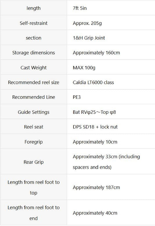
Task: Click the 'Foregrip' row label
Action: click(33, 142)
